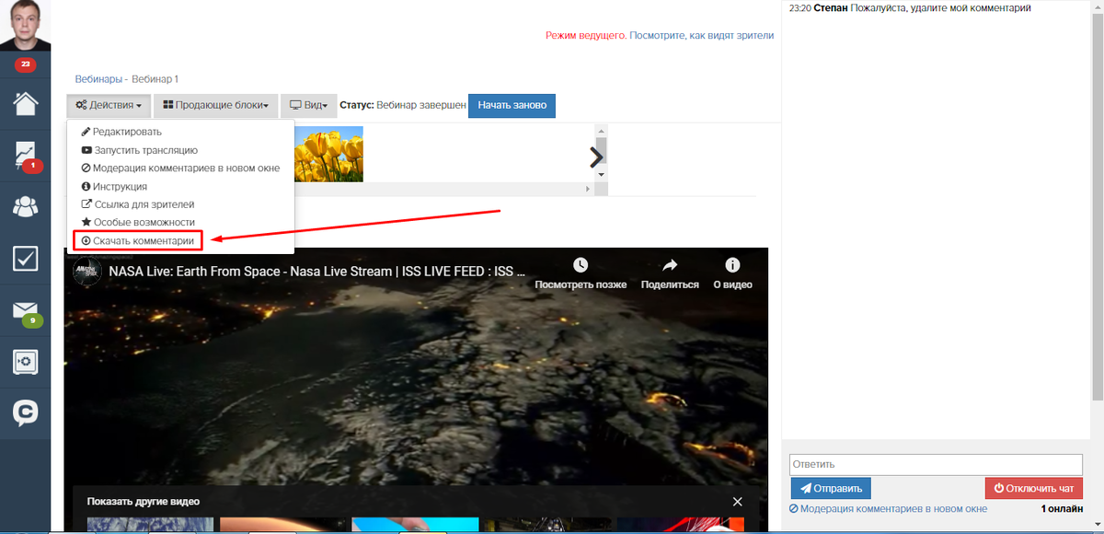Click Степан's chat message text
Viewport: 1104px width, 534px height.
[940, 7]
